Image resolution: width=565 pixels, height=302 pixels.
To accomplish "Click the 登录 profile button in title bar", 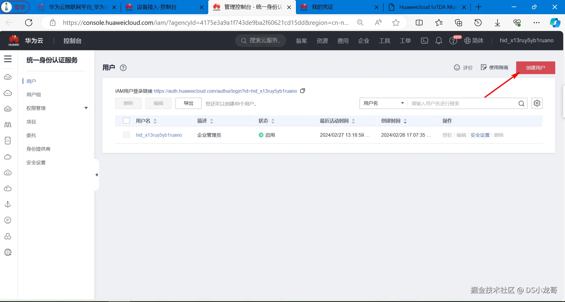I will click(x=15, y=7).
